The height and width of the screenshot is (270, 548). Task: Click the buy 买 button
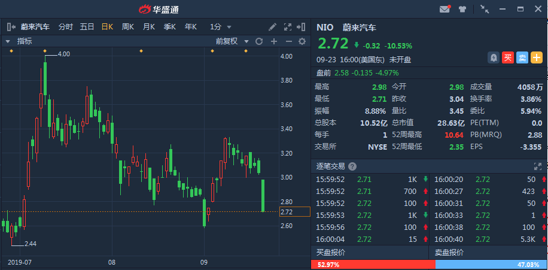point(508,57)
